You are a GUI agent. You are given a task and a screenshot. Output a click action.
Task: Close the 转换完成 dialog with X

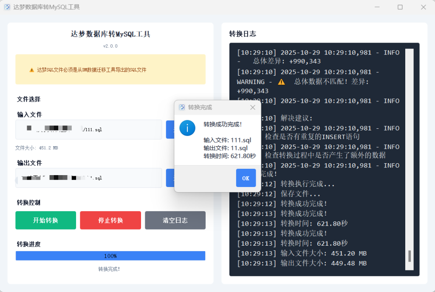point(253,107)
